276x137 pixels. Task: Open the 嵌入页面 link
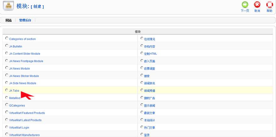pyautogui.click(x=150, y=61)
